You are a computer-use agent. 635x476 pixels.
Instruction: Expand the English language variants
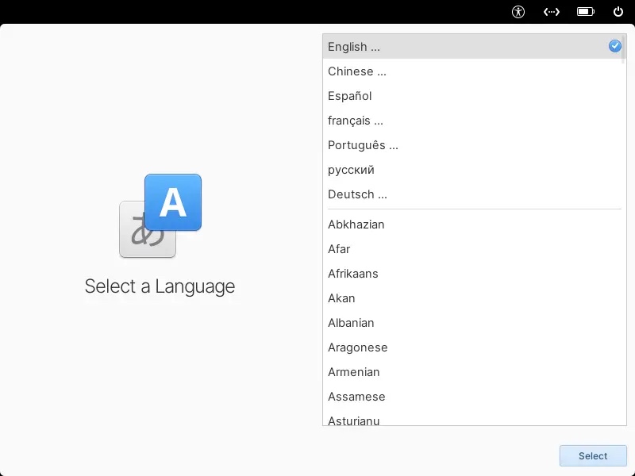(354, 47)
